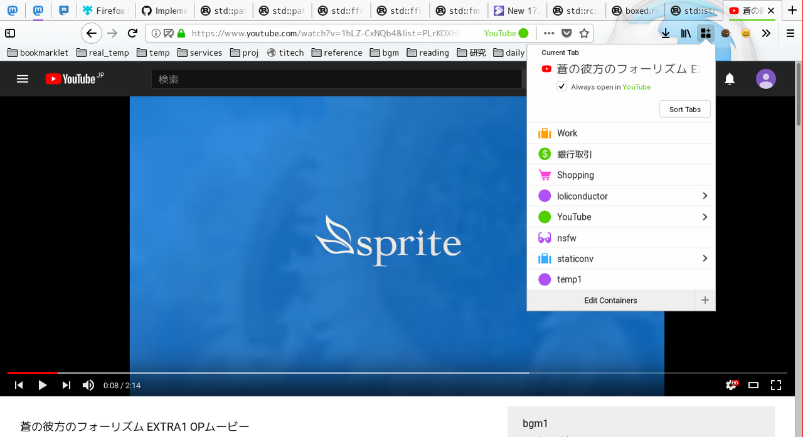Bookmark this page with the star
803x437 pixels.
pyautogui.click(x=584, y=33)
